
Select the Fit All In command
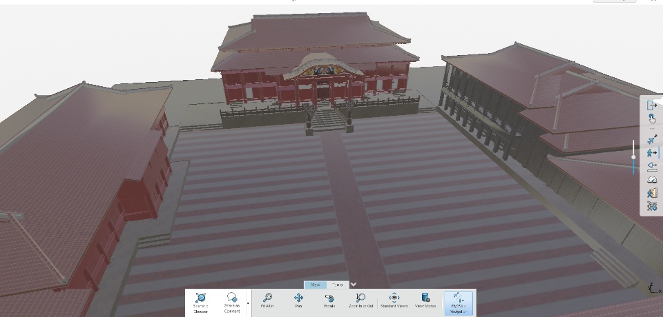pyautogui.click(x=267, y=300)
